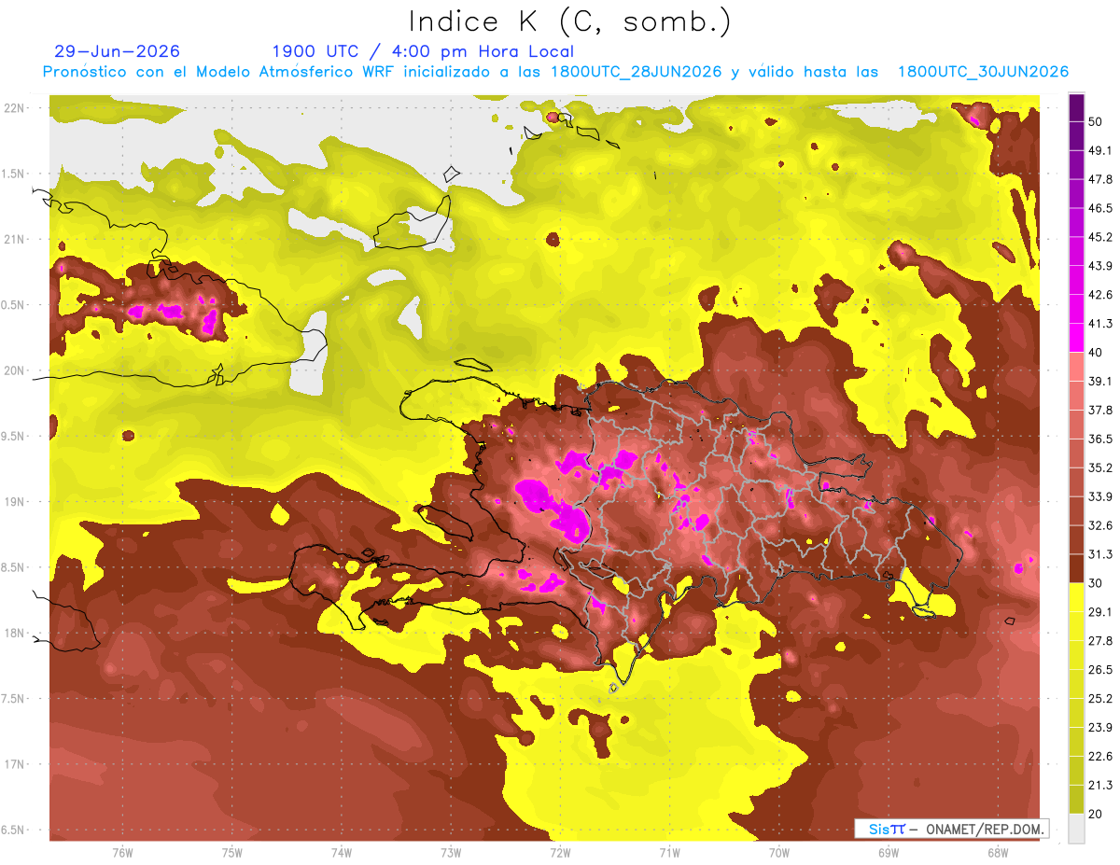
Task: Click the colorbar value 25.2
Action: (1100, 698)
